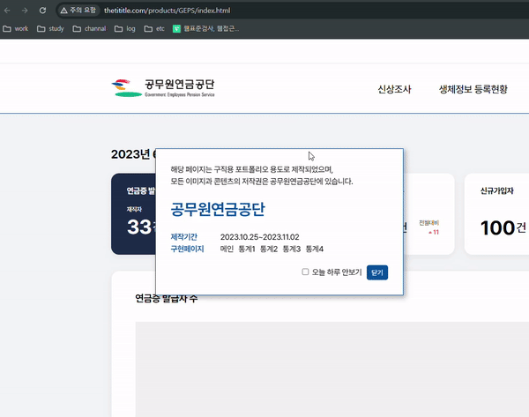
Task: Click the 닫기 button in popup
Action: click(377, 272)
